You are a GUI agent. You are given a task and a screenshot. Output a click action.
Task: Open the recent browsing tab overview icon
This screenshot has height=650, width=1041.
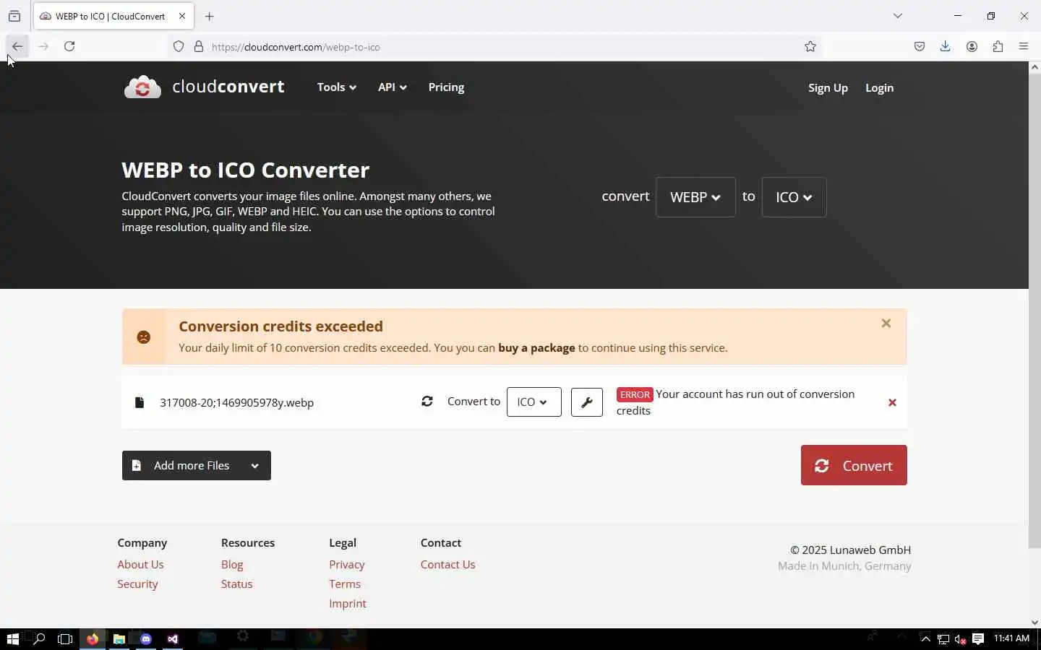[14, 16]
